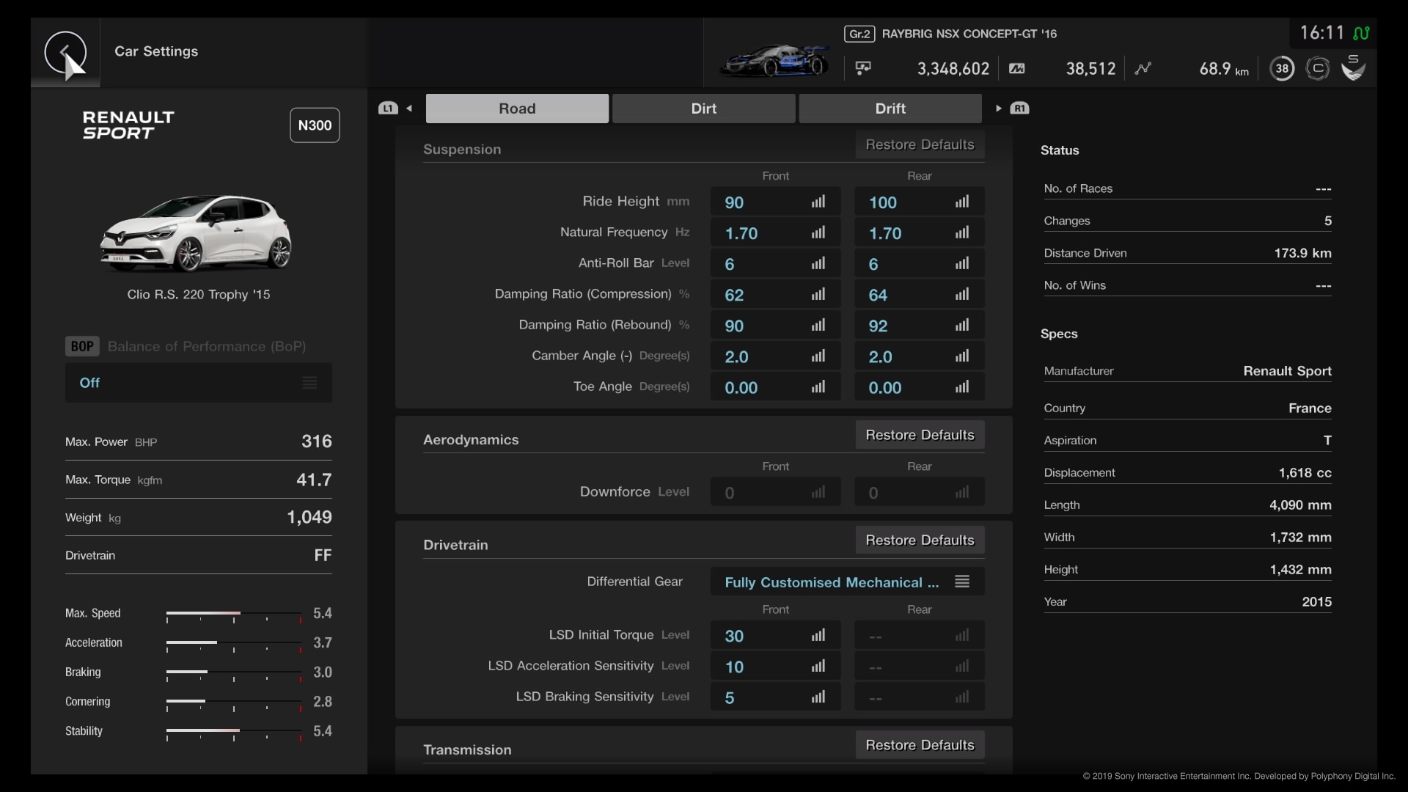Restore Defaults for Transmission
The height and width of the screenshot is (792, 1408).
click(x=920, y=745)
